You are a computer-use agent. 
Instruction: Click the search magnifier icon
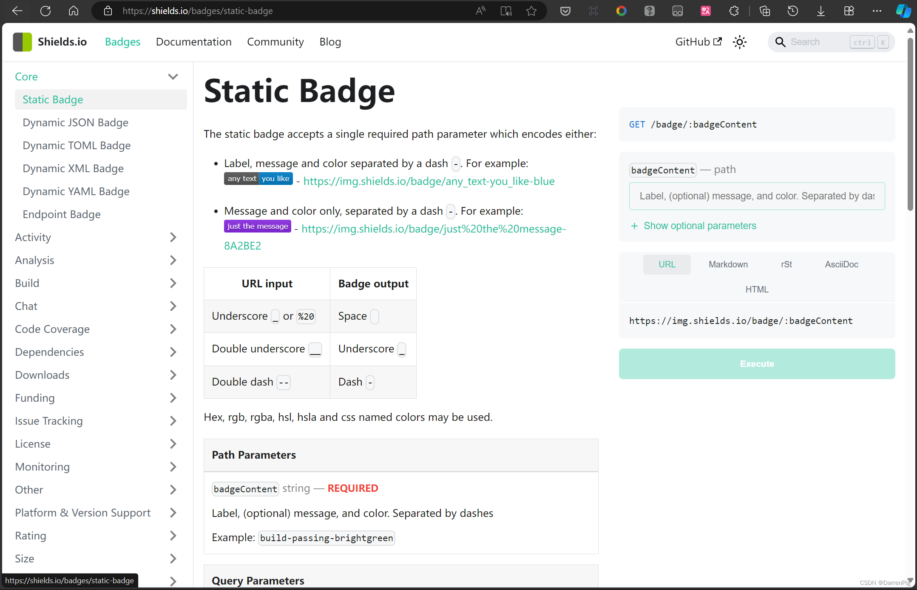[780, 42]
